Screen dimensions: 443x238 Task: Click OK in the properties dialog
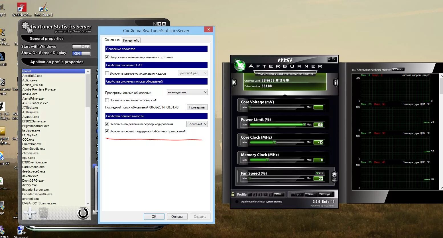[x=154, y=217]
